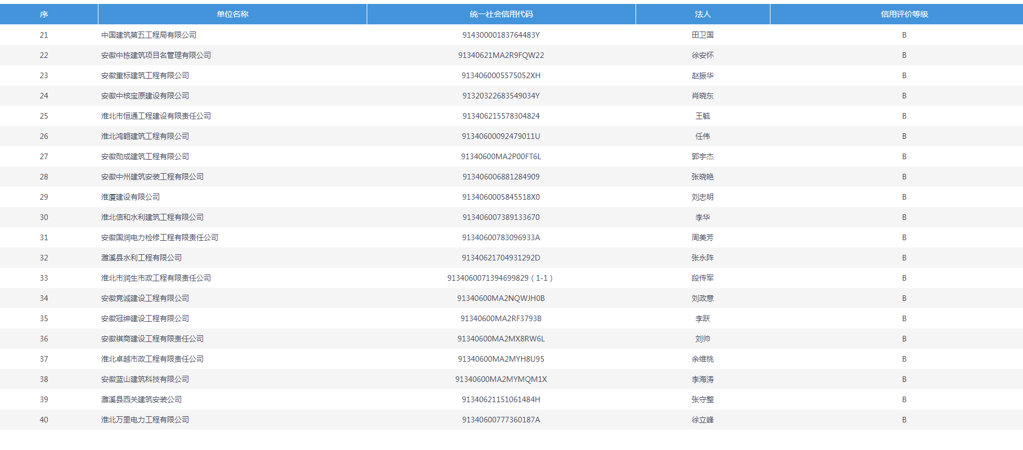Image resolution: width=1023 pixels, height=450 pixels.
Task: Select 濉溪县水利工程有限公司 row name
Action: coord(141,258)
